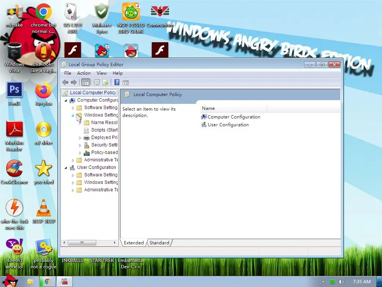Viewport: 382px width, 287px height.
Task: Collapse the User Configuration tree node
Action: coord(66,168)
